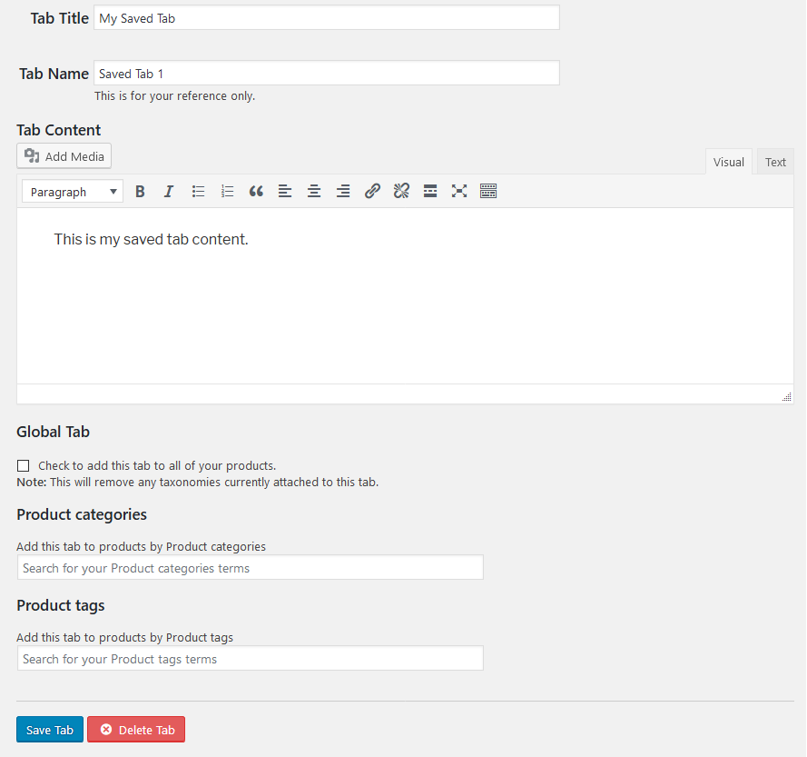Click the Remove link icon
Viewport: 807px width, 757px height.
pos(401,191)
